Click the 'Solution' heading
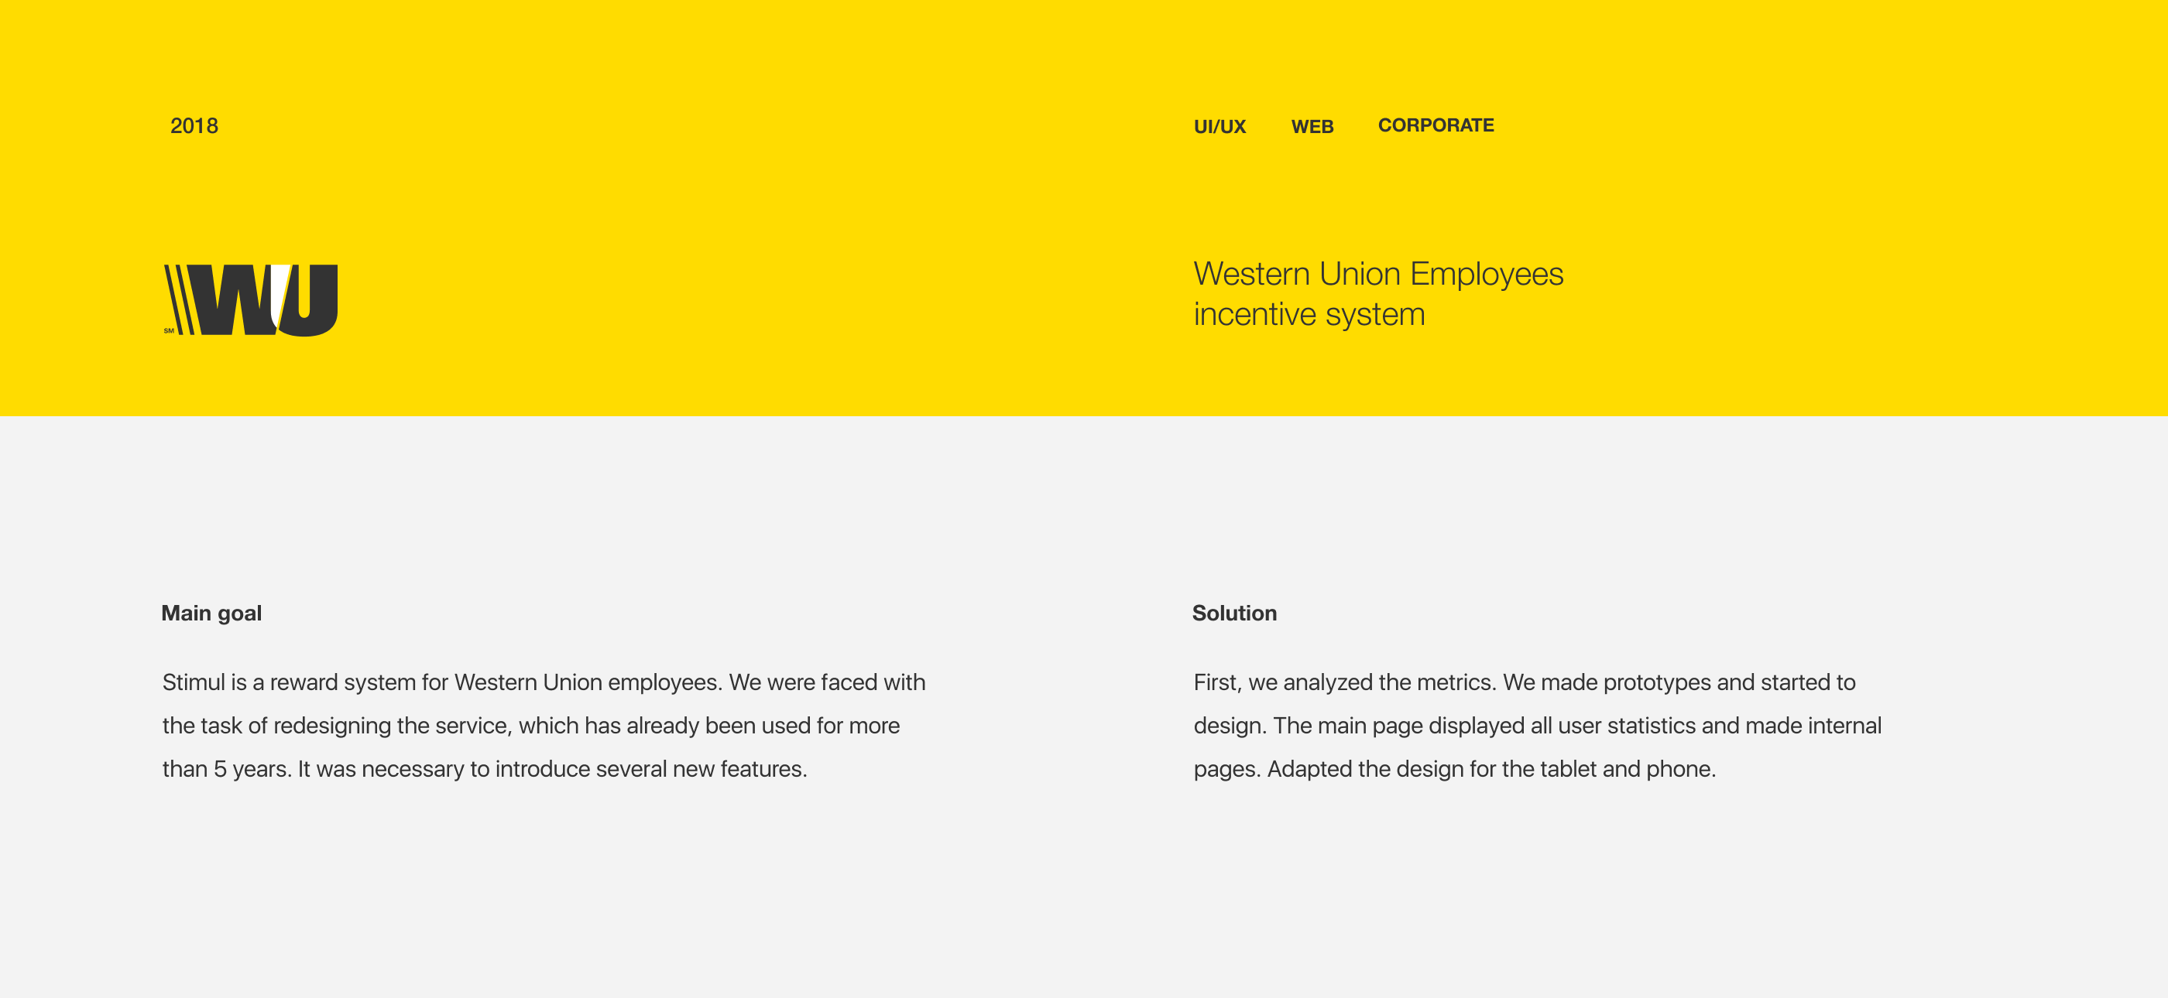This screenshot has width=2168, height=998. pos(1233,613)
